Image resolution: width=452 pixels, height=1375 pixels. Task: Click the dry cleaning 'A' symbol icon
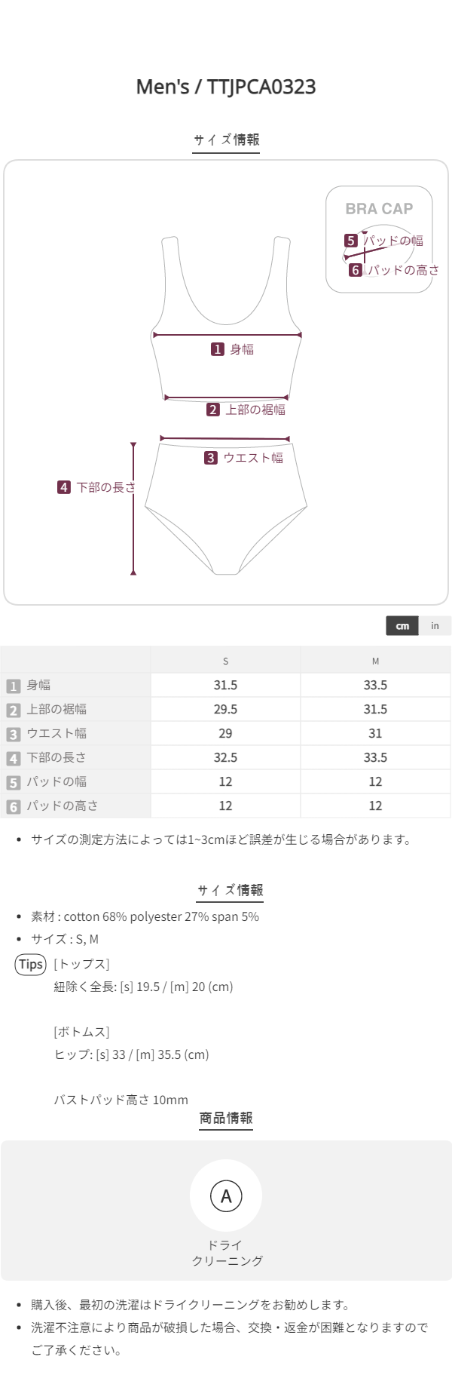point(226,1195)
